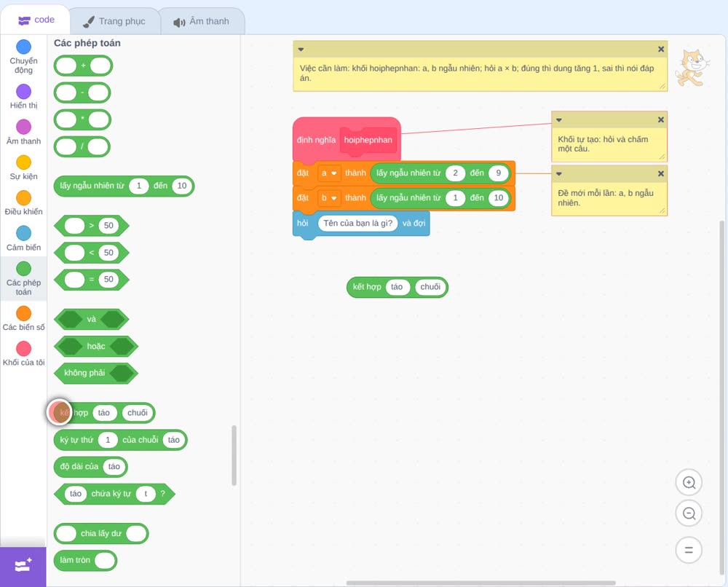Viewport: 728px width, 587px height.
Task: Click the 'không phải' palette block
Action: 96,373
